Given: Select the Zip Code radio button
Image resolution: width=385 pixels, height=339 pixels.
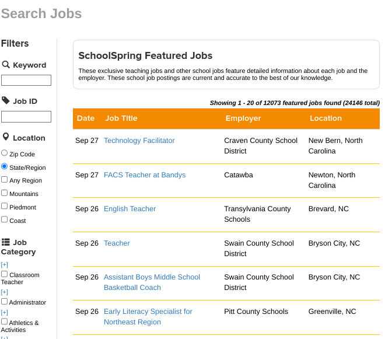Looking at the screenshot, I should (x=5, y=153).
